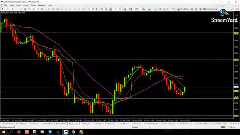240x135 pixels.
Task: Open the Tools menu
Action: (33, 5)
